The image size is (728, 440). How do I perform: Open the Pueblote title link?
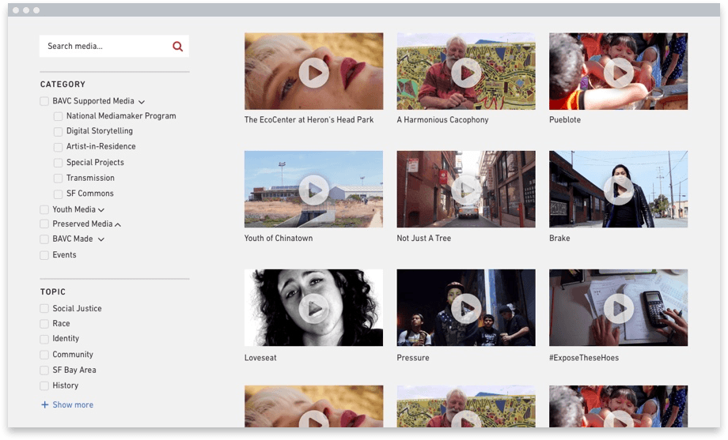564,119
